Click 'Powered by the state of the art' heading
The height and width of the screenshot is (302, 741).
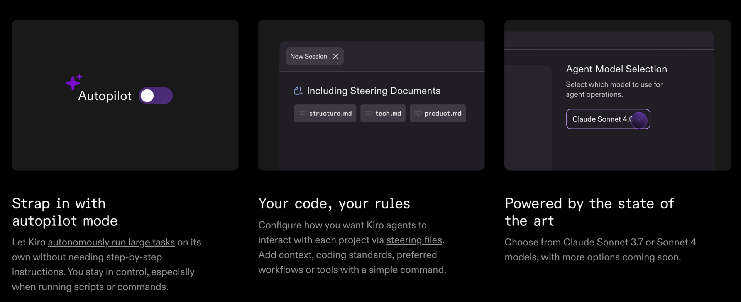(589, 212)
